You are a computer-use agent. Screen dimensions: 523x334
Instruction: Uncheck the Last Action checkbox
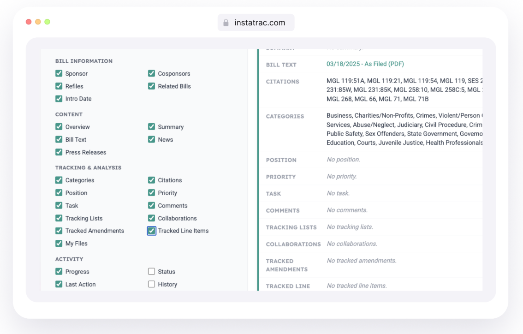click(59, 284)
